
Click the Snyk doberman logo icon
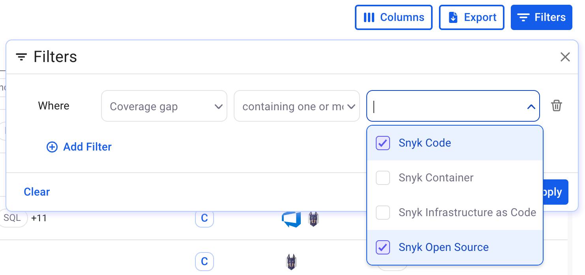coord(313,219)
